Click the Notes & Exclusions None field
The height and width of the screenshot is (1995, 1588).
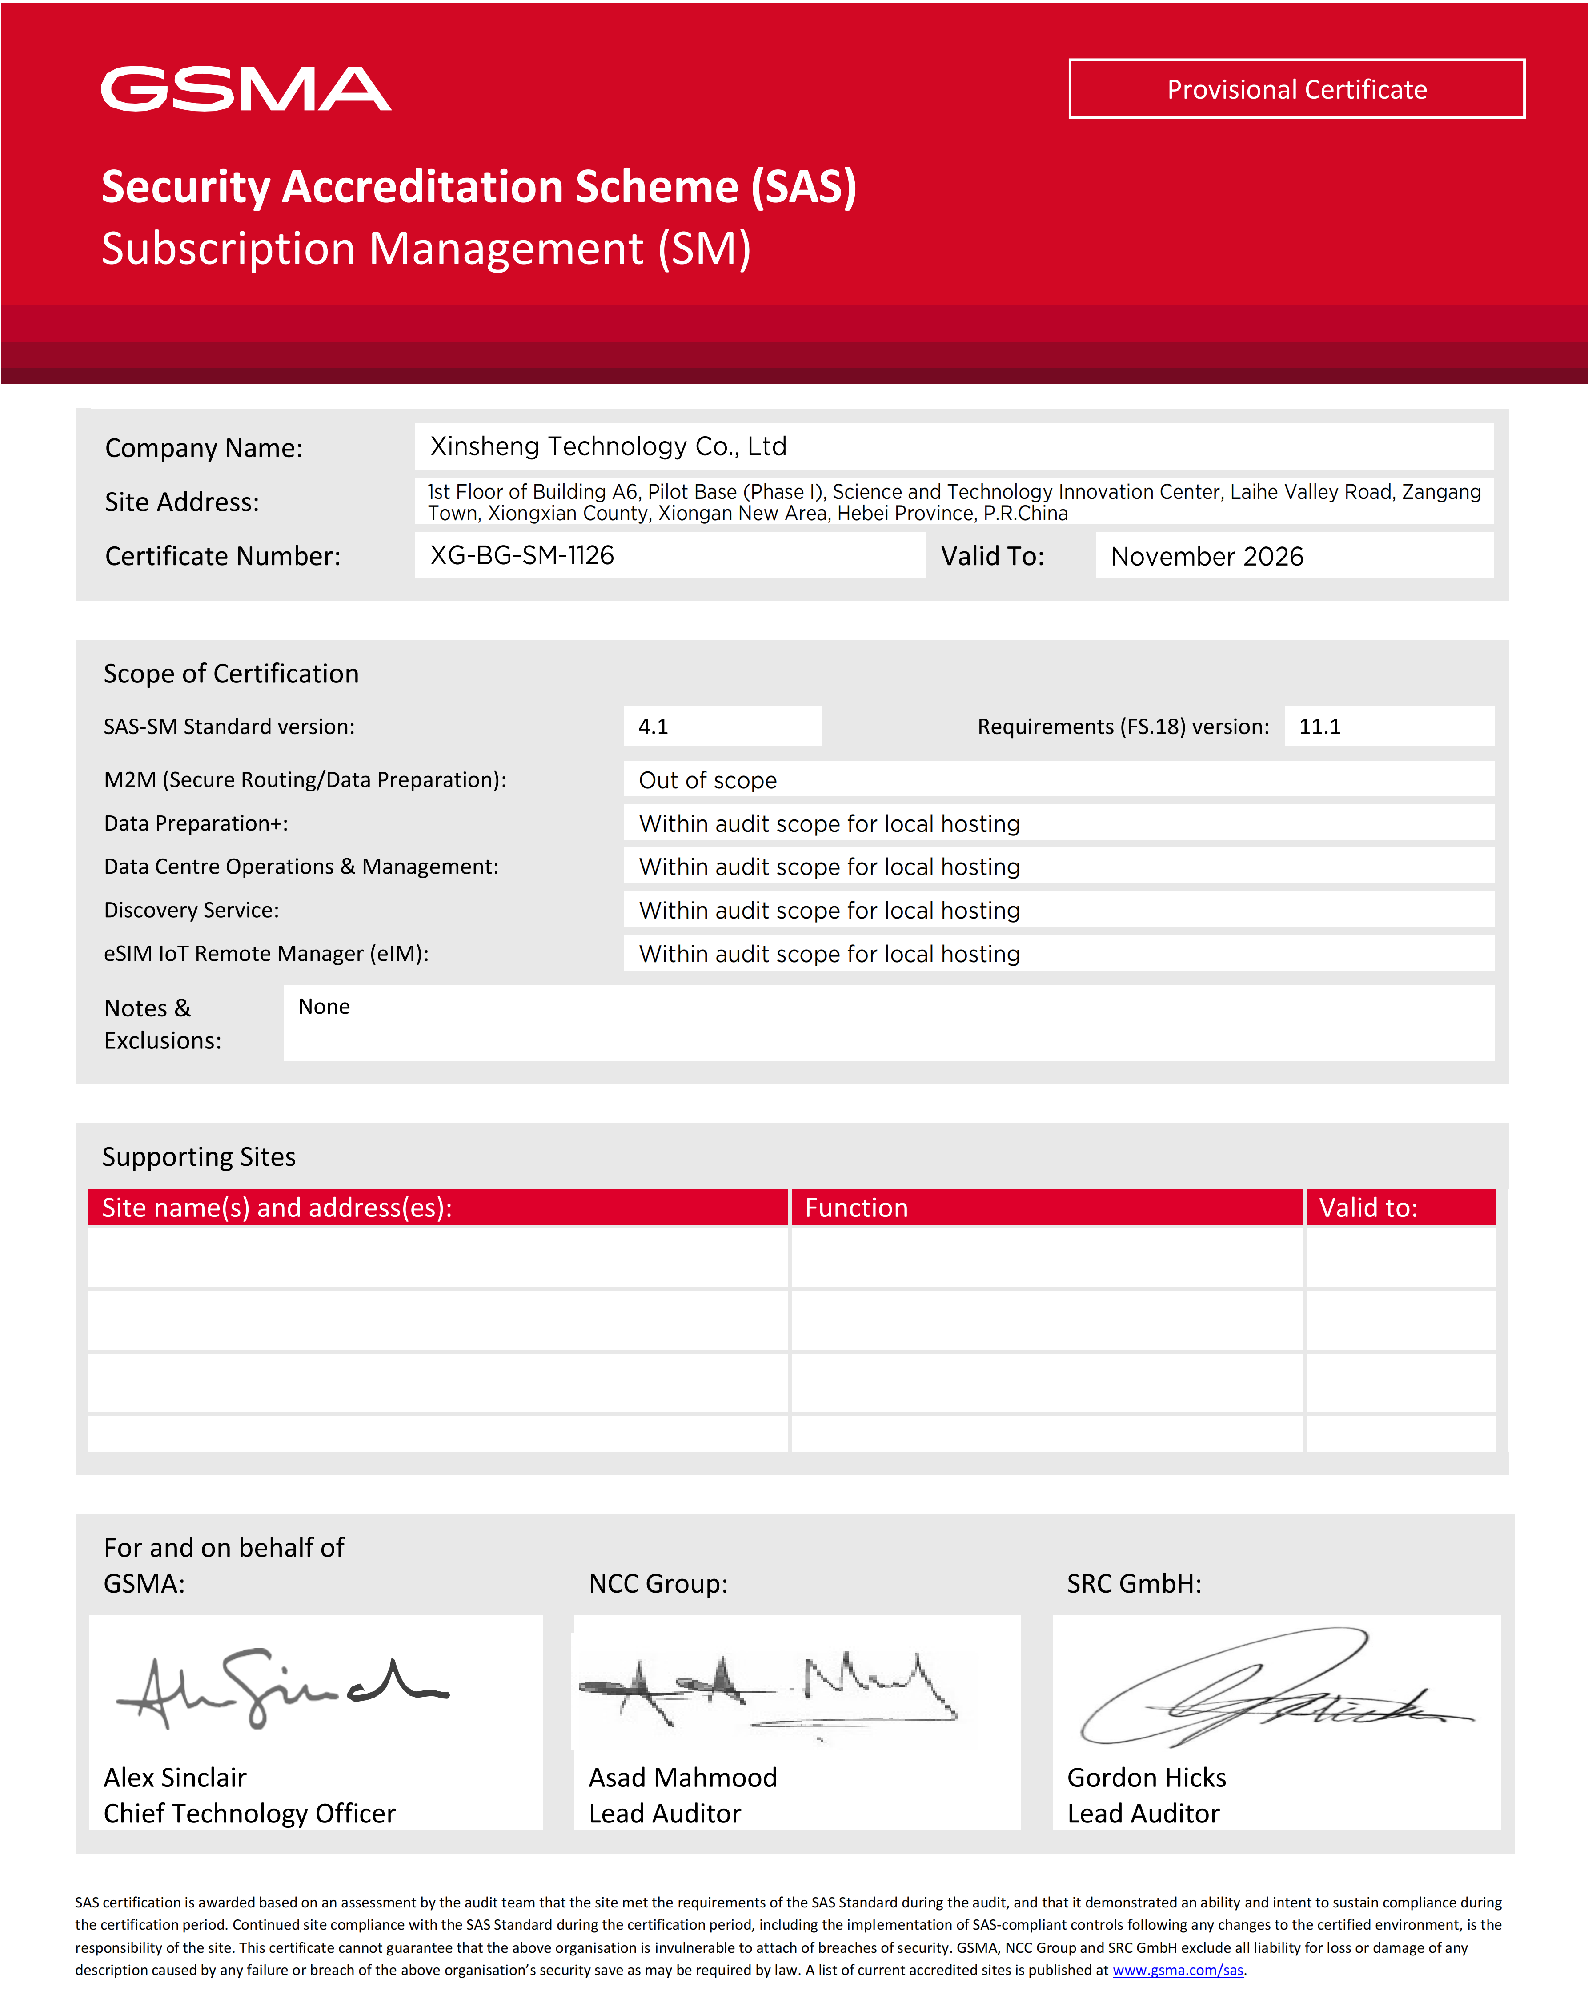(x=888, y=1023)
